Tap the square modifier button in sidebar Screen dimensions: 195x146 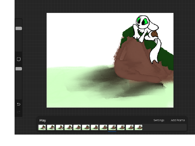pos(19,59)
